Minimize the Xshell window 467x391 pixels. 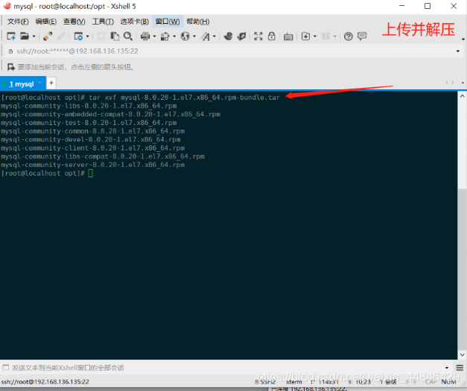point(401,6)
